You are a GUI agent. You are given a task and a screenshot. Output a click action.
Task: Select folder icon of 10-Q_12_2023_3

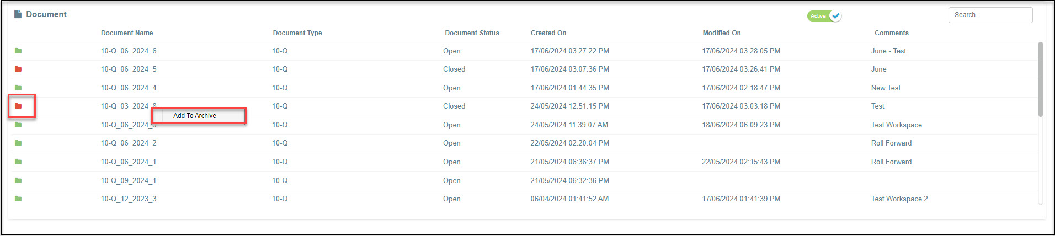18,199
